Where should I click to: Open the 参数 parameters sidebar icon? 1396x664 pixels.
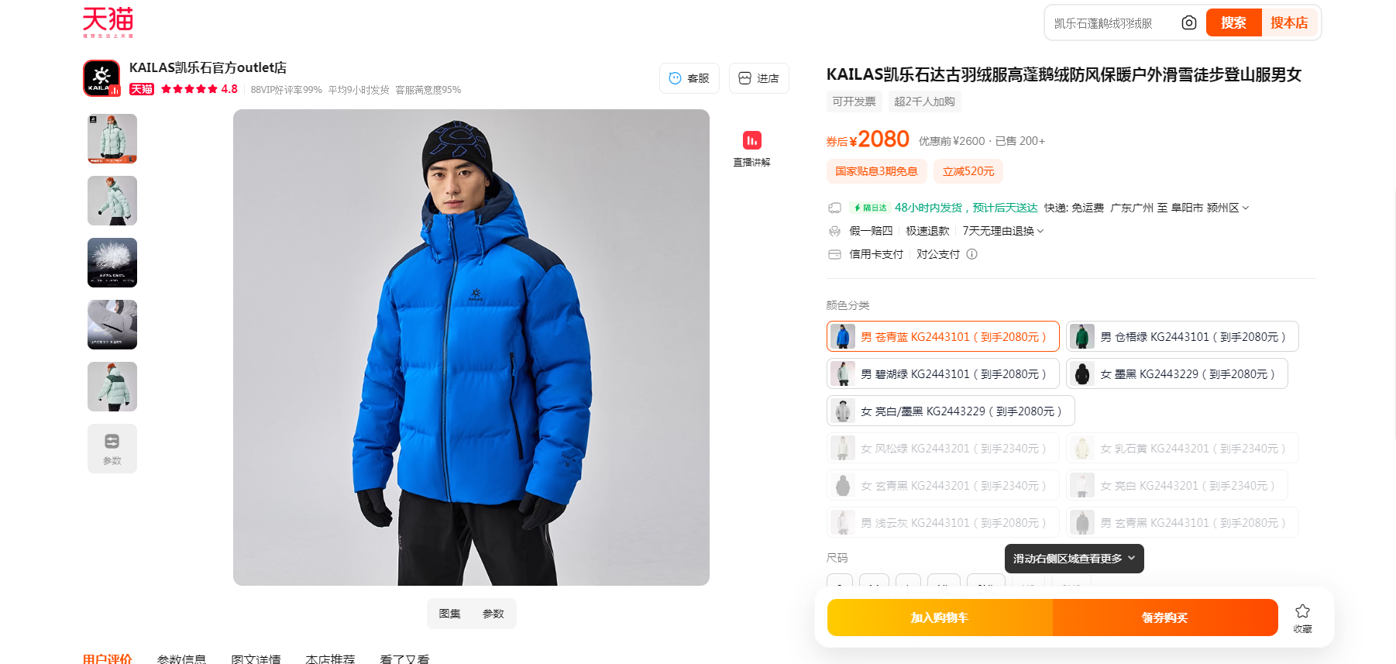(112, 449)
